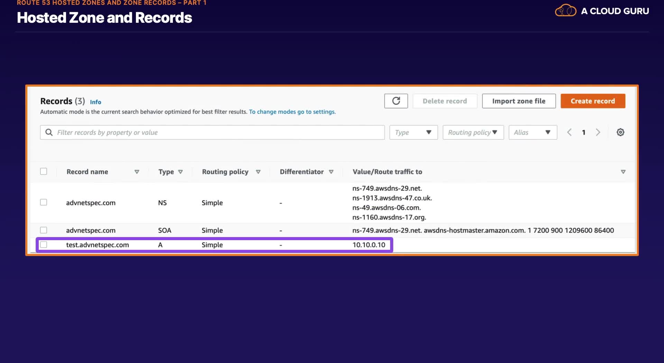Screen dimensions: 664x363
Task: Select the advnetspec.com SOA record checkbox
Action: (x=44, y=230)
